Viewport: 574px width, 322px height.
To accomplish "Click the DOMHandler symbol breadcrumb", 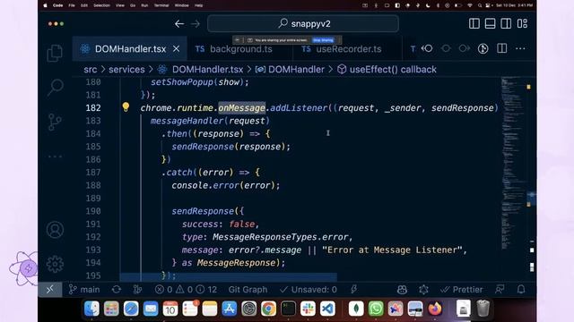I will (296, 70).
